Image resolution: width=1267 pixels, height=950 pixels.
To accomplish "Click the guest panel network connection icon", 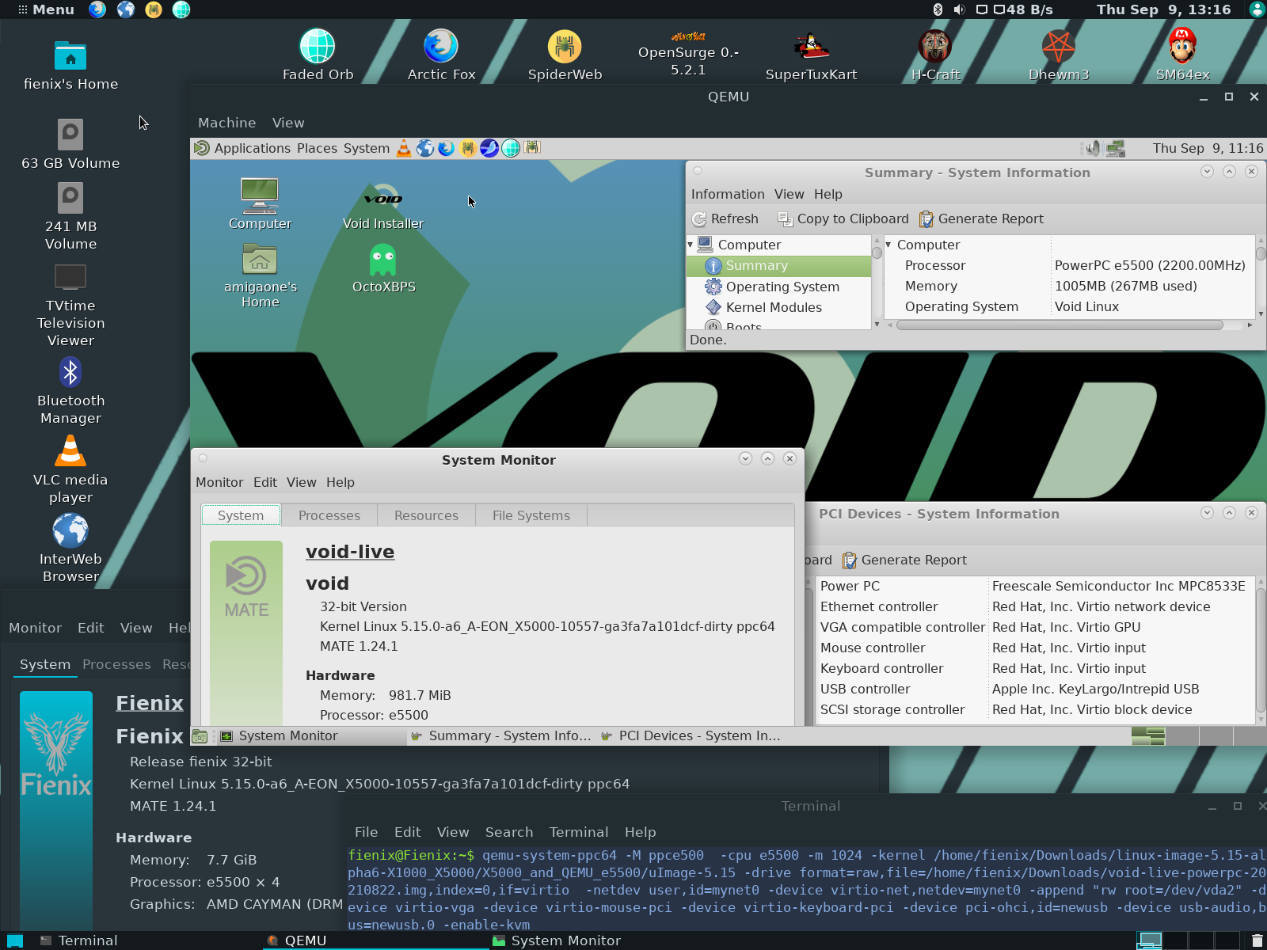I will [1116, 148].
